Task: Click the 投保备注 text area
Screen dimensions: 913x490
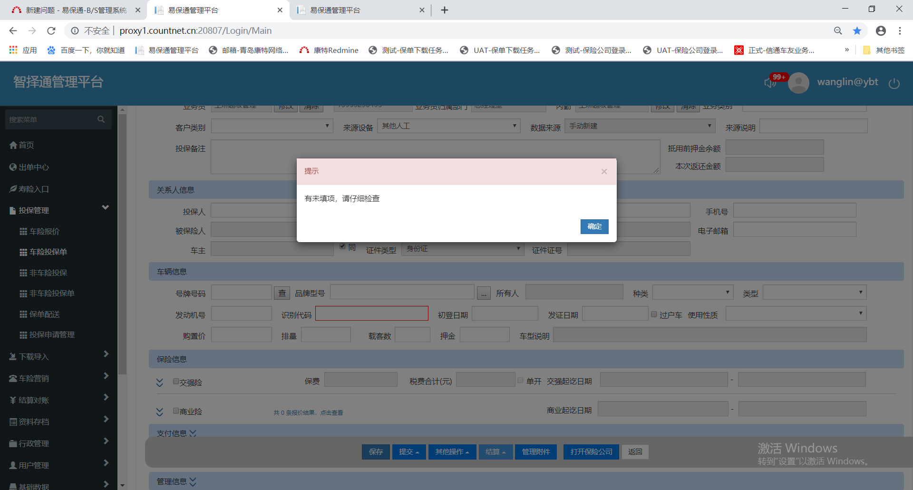Action: [436, 157]
